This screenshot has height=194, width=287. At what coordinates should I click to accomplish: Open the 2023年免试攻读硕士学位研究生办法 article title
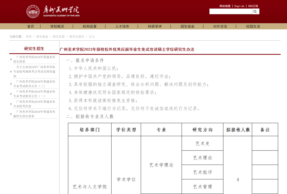pos(127,49)
